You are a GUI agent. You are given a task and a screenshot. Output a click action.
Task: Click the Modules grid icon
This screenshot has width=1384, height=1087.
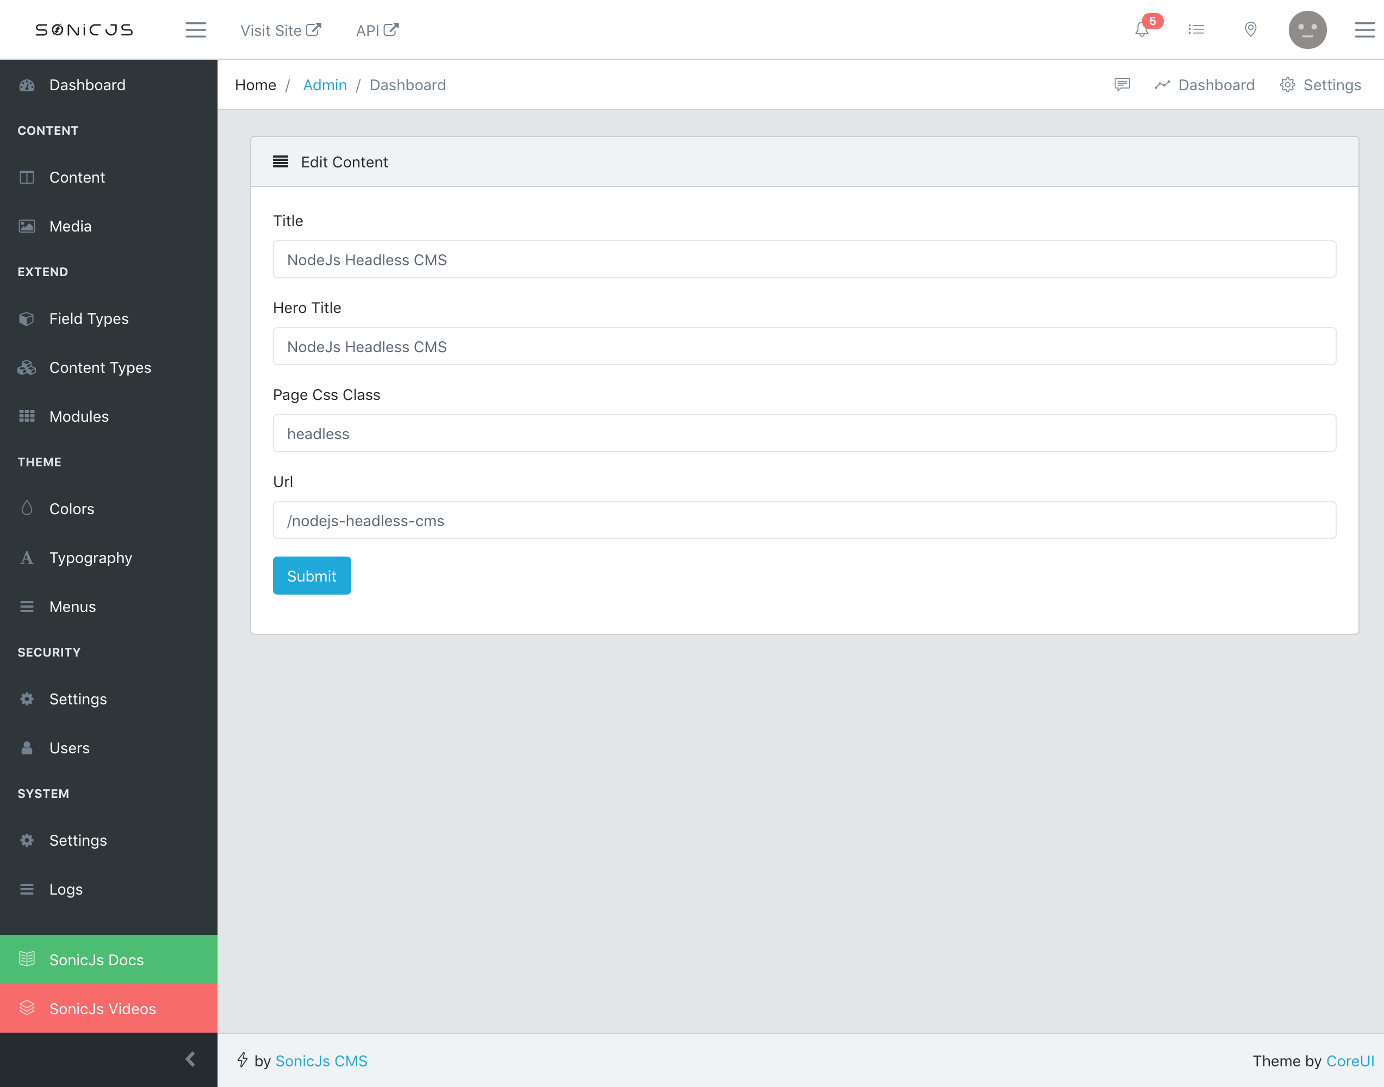(x=27, y=416)
